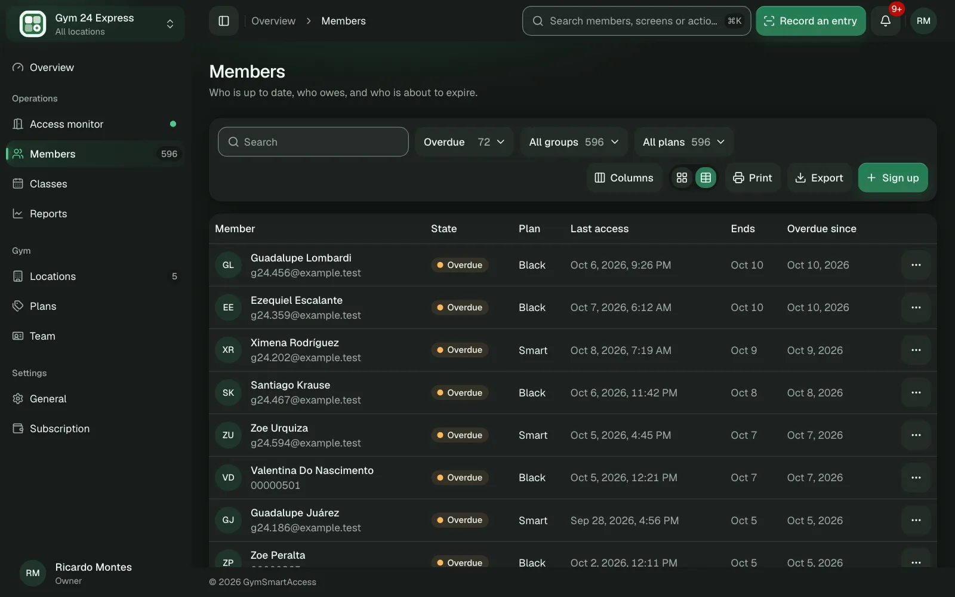Open the Overdue state filter dropdown
This screenshot has height=597, width=955.
coord(464,142)
